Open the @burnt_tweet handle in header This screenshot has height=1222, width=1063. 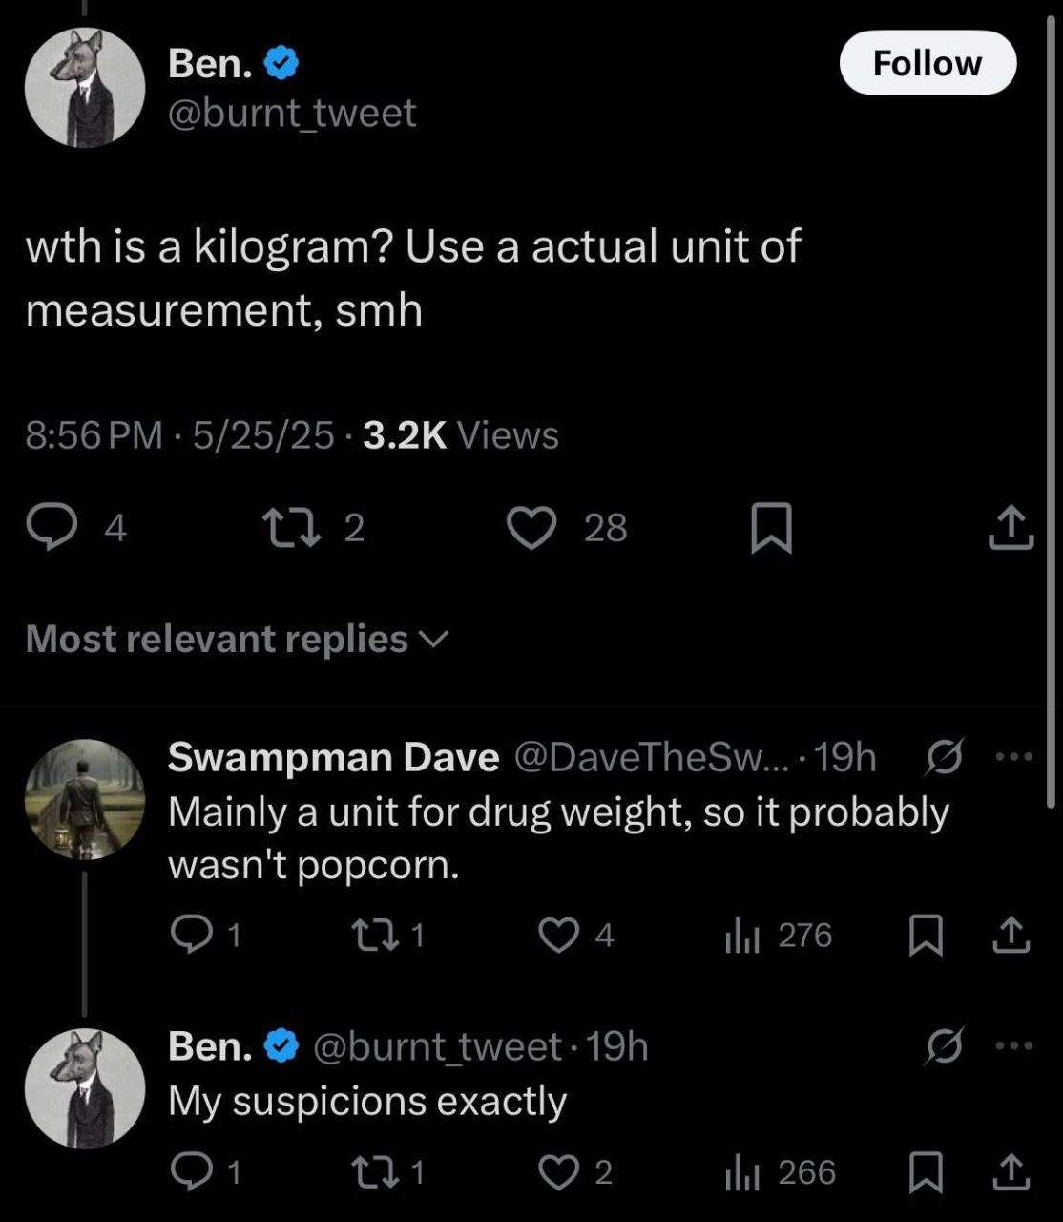(x=292, y=113)
